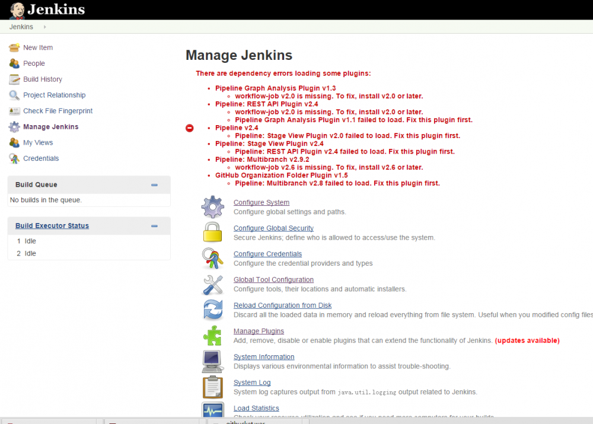
Task: Open the Global Tool Configuration link
Action: pos(273,280)
